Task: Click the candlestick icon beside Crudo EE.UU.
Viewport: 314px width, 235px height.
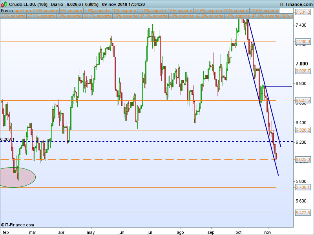Action: tap(4, 4)
